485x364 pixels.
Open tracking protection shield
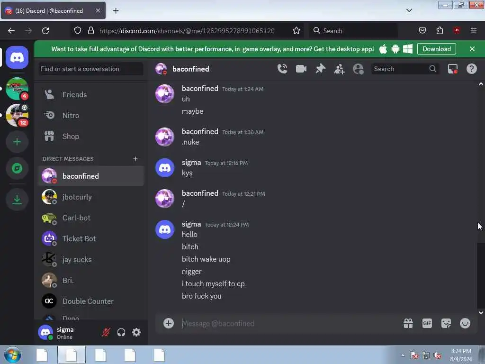(78, 31)
